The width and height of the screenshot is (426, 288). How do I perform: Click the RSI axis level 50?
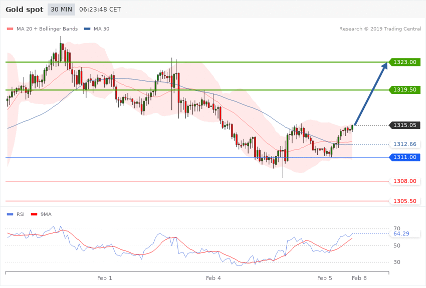[x=396, y=245]
